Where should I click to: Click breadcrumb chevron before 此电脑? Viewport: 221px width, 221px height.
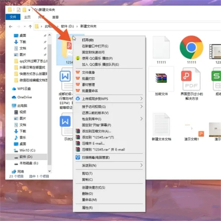point(41,27)
